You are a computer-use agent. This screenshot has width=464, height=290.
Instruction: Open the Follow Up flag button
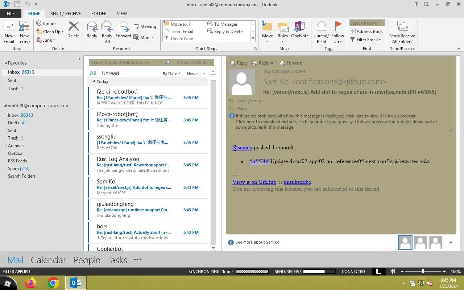[x=337, y=33]
